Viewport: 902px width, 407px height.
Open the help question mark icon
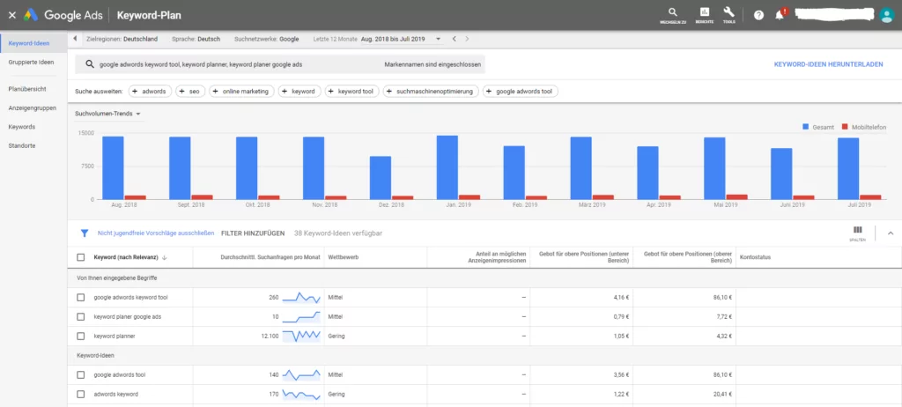pos(758,16)
